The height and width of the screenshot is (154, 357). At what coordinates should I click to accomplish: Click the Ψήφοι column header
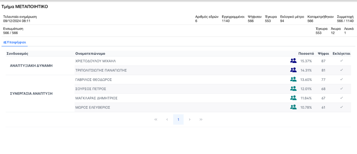click(x=323, y=54)
